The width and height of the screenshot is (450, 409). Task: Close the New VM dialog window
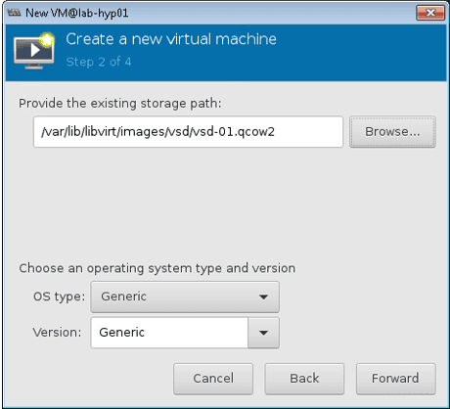[x=430, y=13]
